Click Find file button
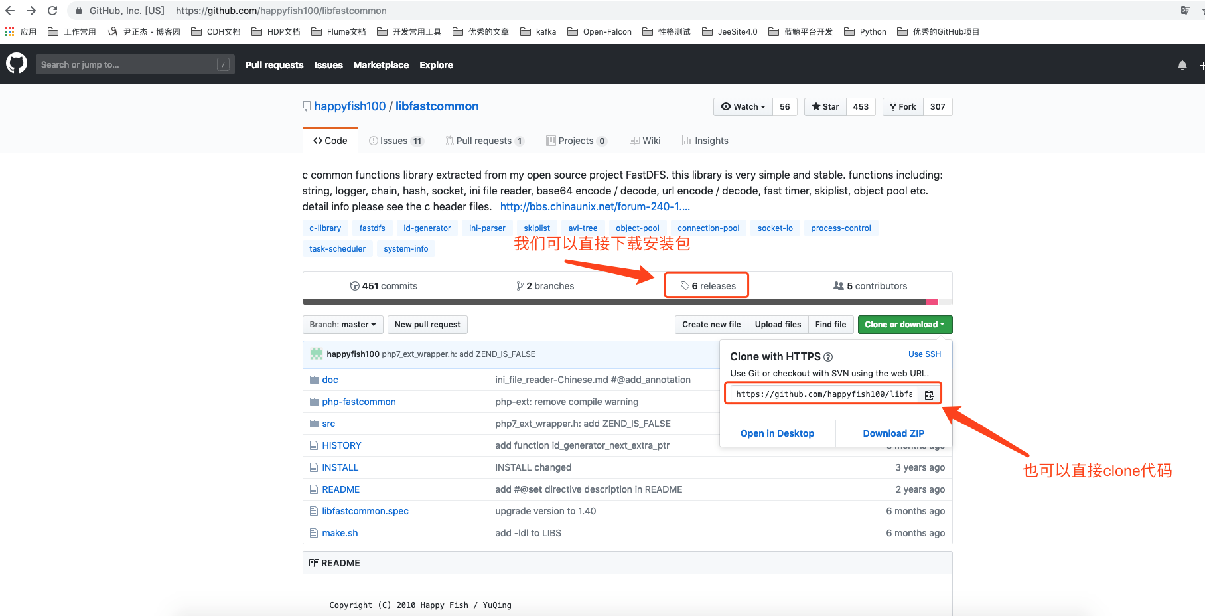The height and width of the screenshot is (616, 1205). click(x=831, y=325)
